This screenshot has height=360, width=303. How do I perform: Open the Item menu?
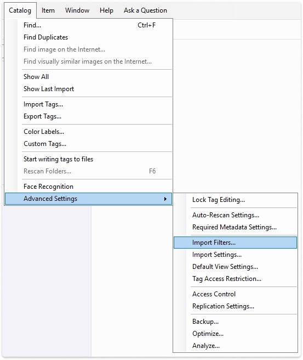pyautogui.click(x=48, y=10)
